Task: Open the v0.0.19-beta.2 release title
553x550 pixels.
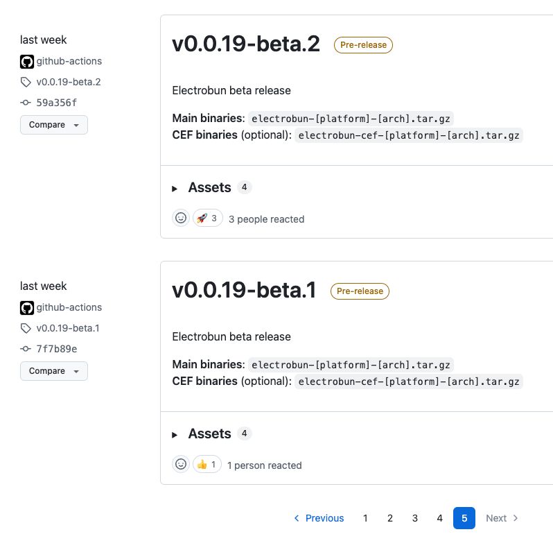Action: 246,44
